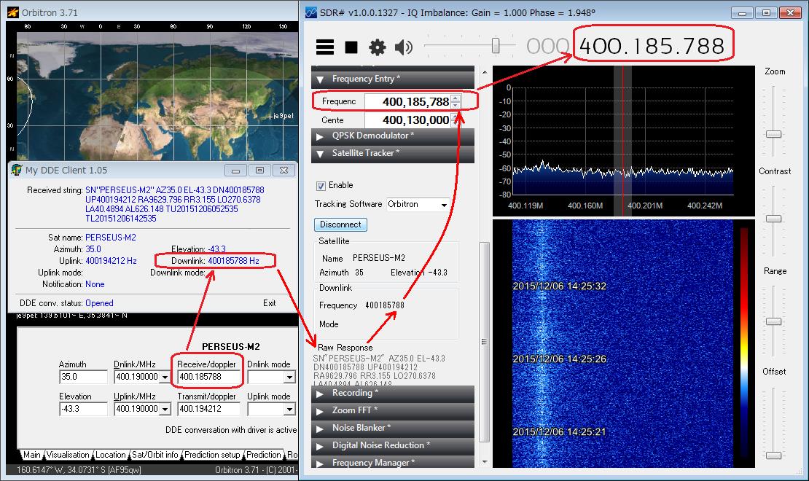Image resolution: width=809 pixels, height=481 pixels.
Task: Collapse the Frequency Entry panel
Action: tap(393, 79)
